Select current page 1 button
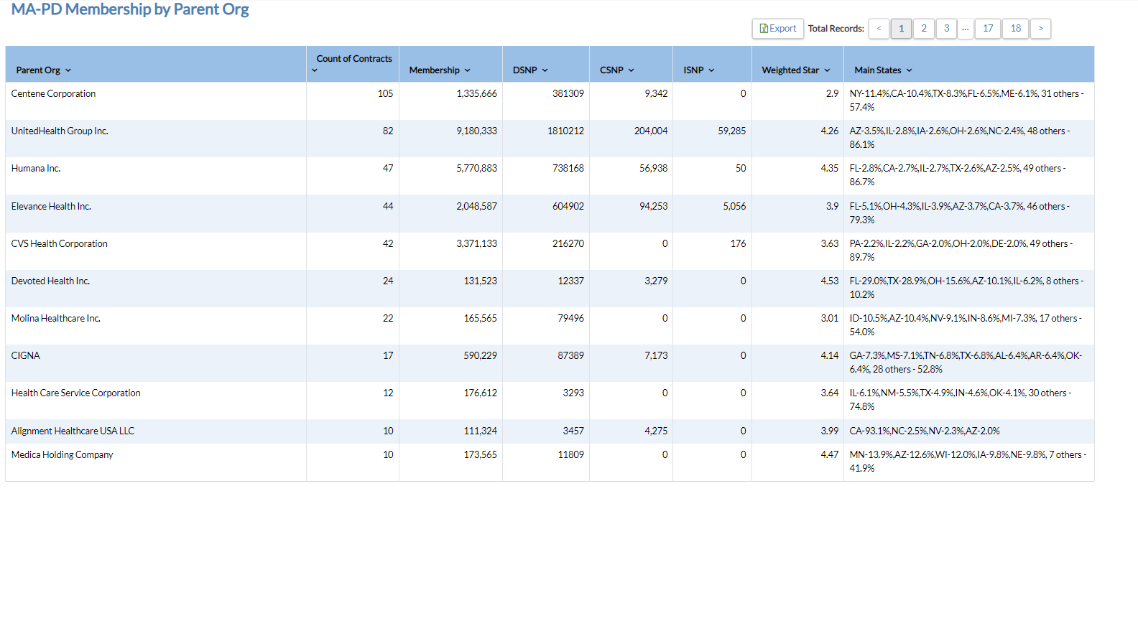This screenshot has height=631, width=1138. 901,29
